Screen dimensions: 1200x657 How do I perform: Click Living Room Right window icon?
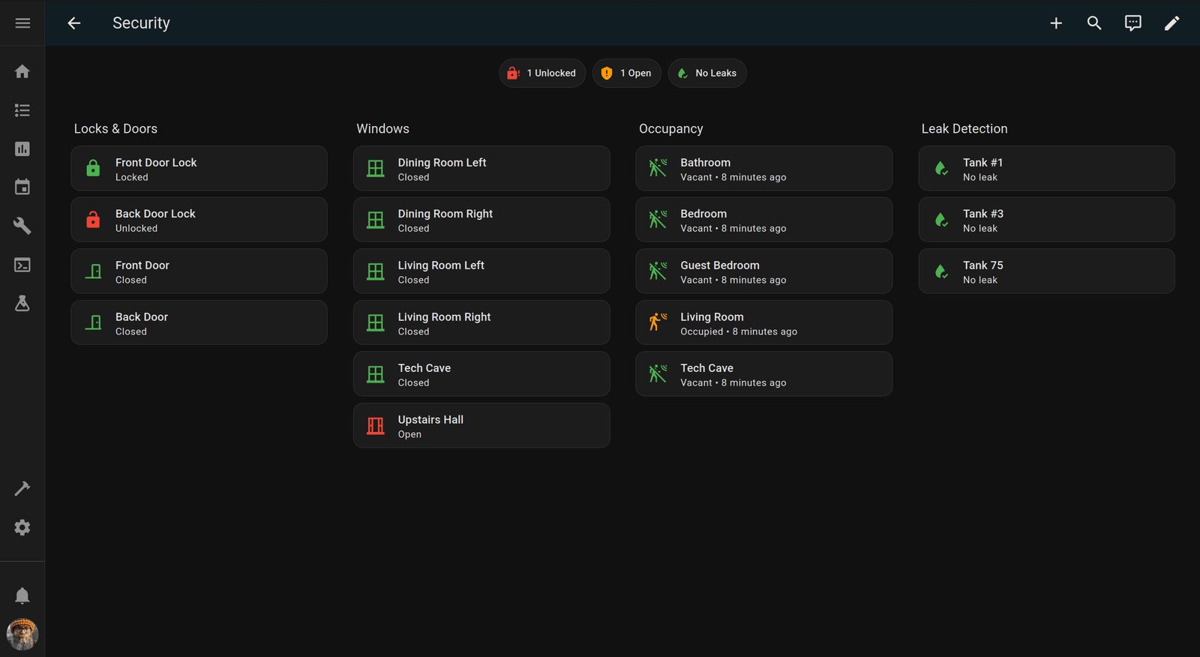pos(376,322)
